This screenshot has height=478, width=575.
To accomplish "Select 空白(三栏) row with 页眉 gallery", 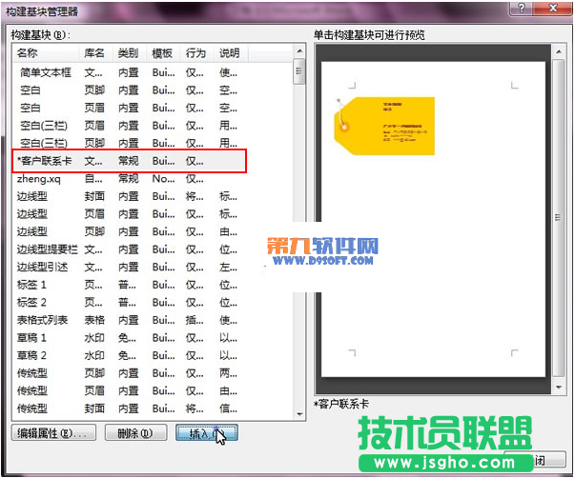I will (129, 126).
